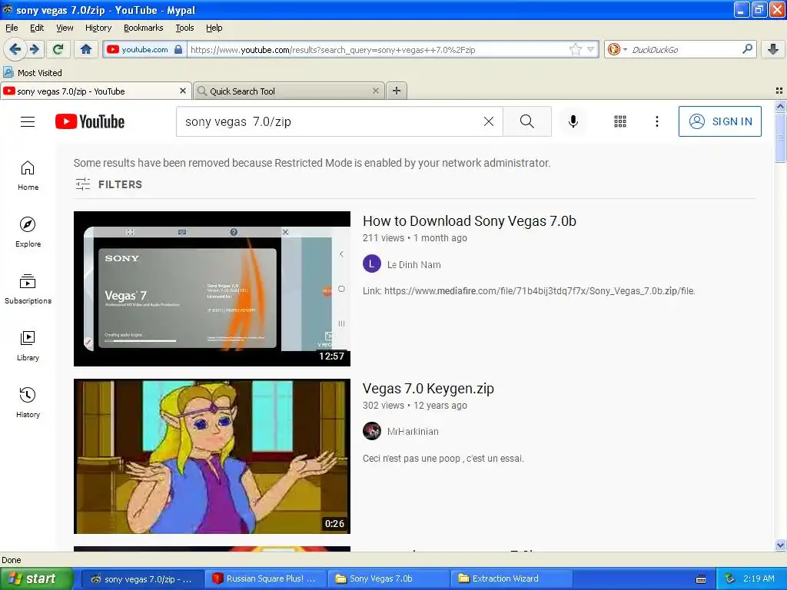
Task: Switch to Sony Vegas 7.0b folder taskbar item
Action: tap(388, 578)
